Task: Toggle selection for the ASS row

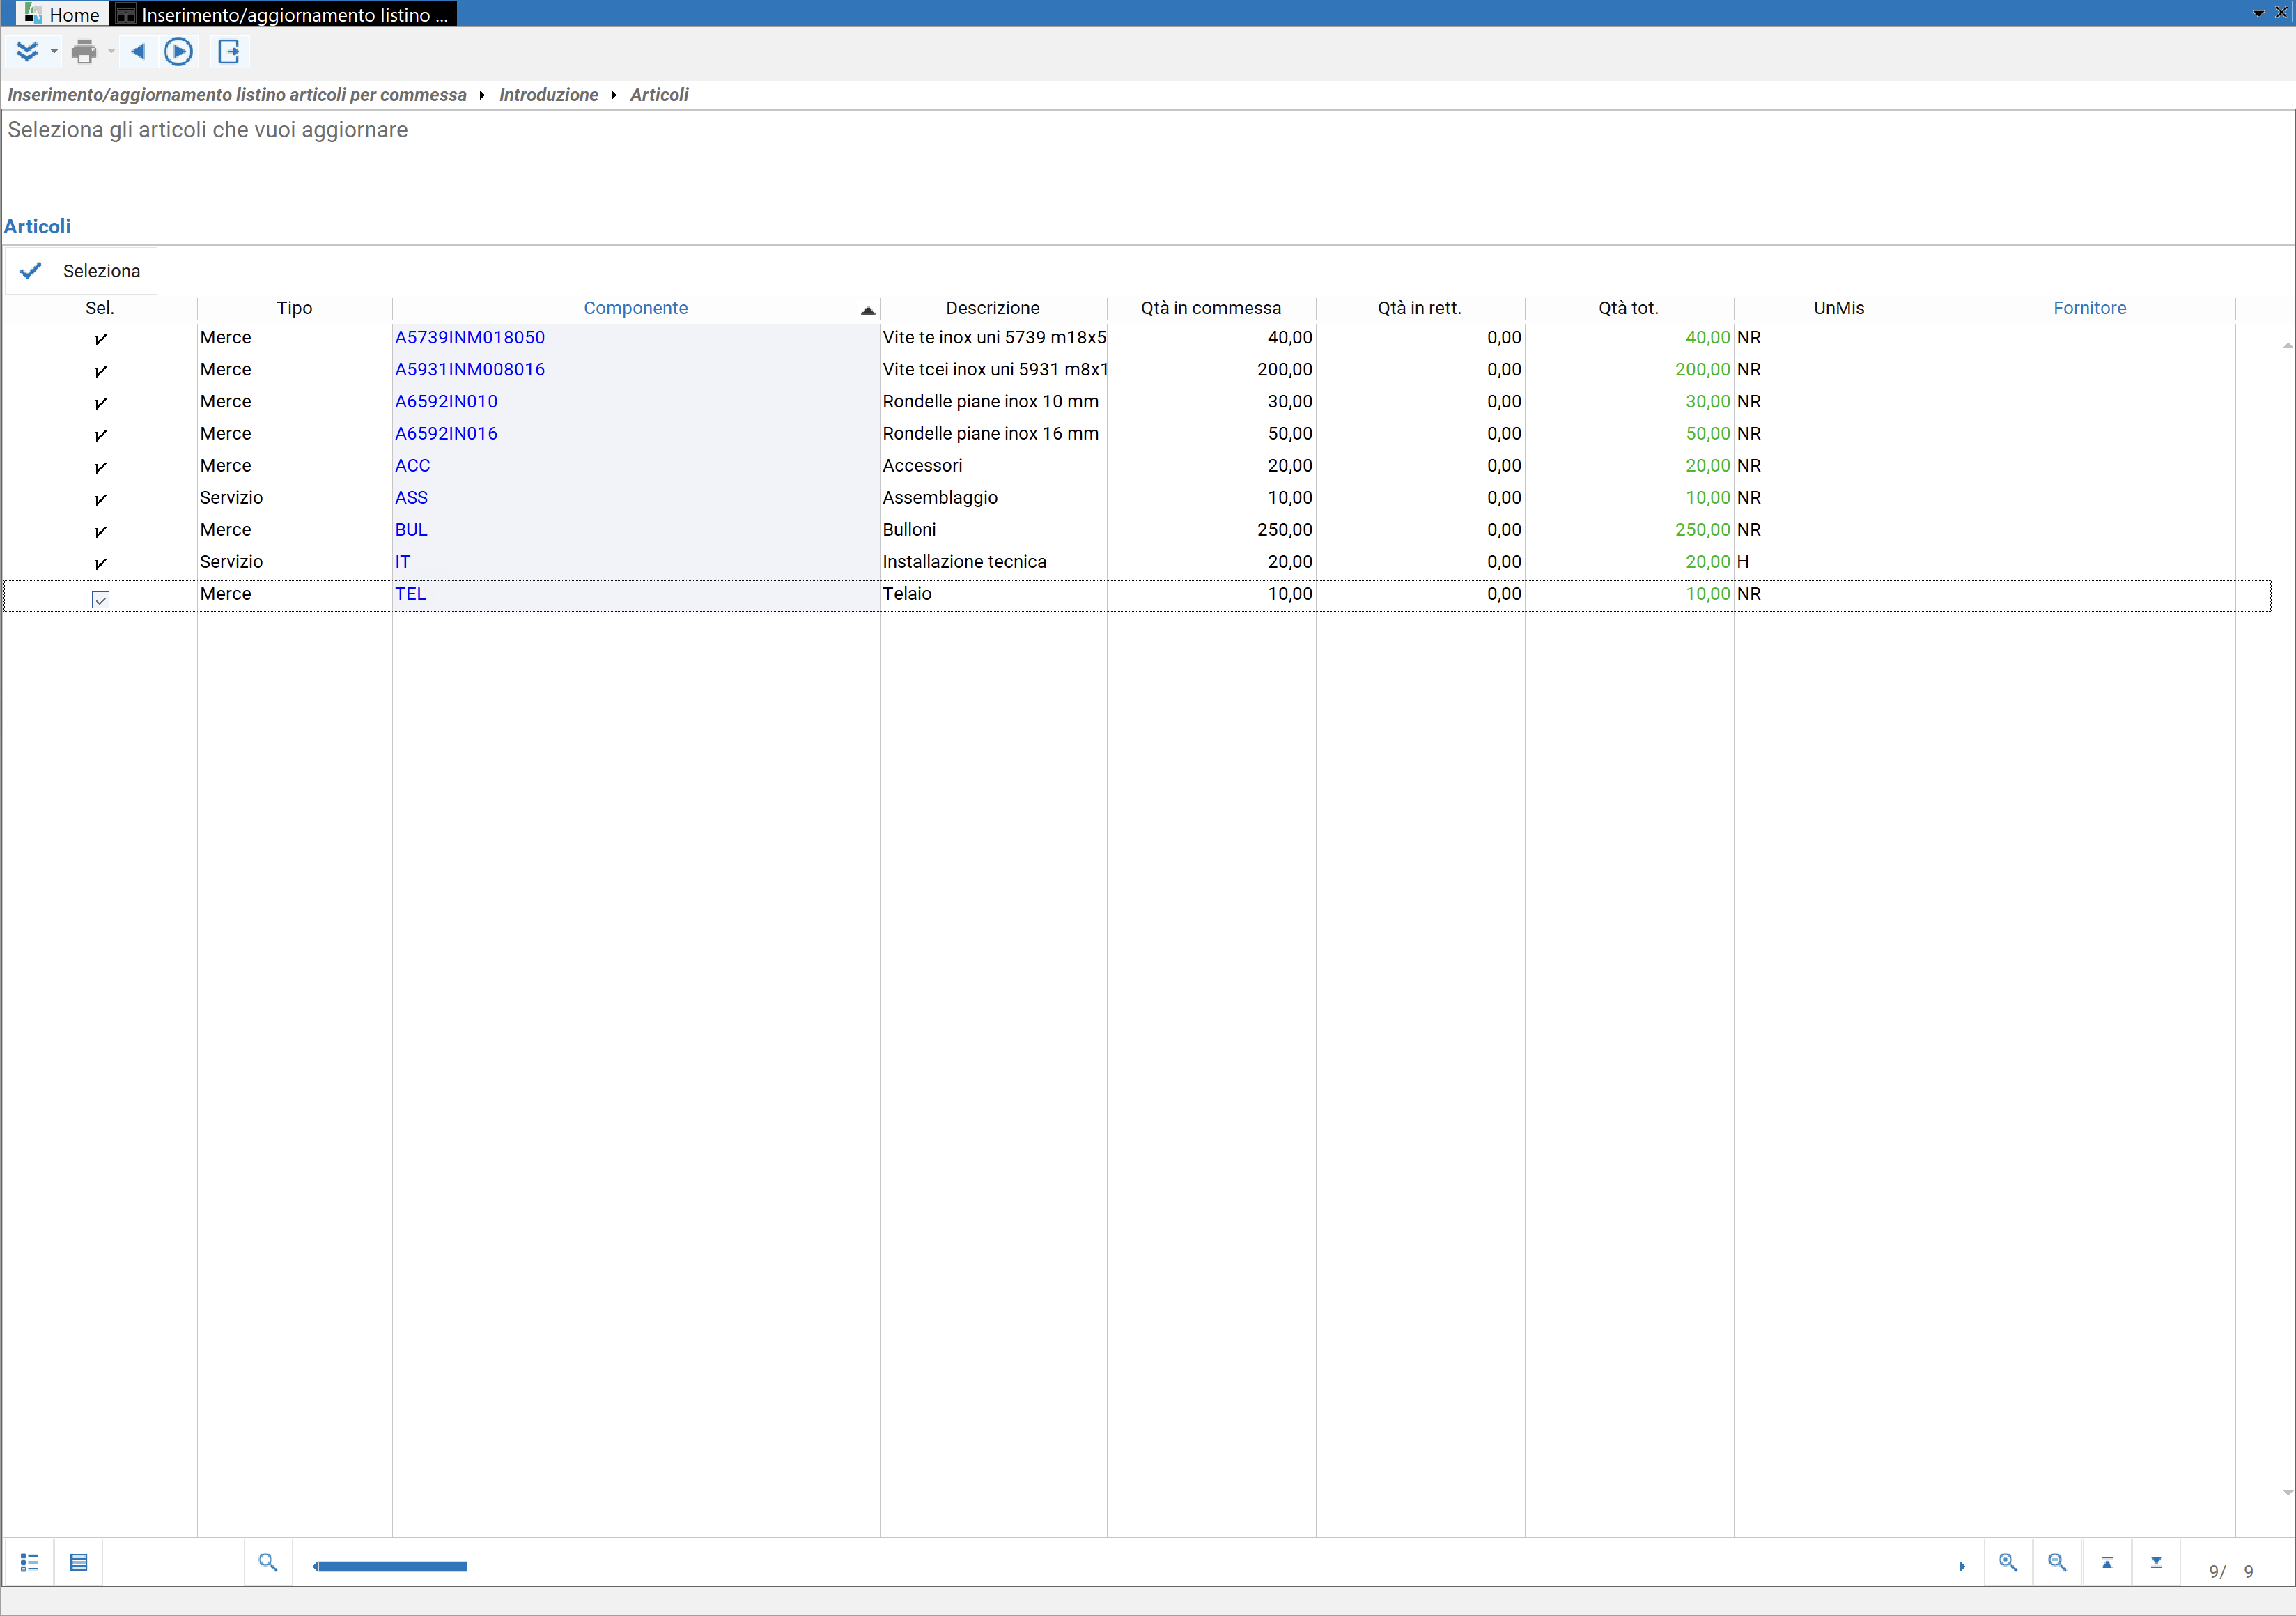Action: (x=100, y=499)
